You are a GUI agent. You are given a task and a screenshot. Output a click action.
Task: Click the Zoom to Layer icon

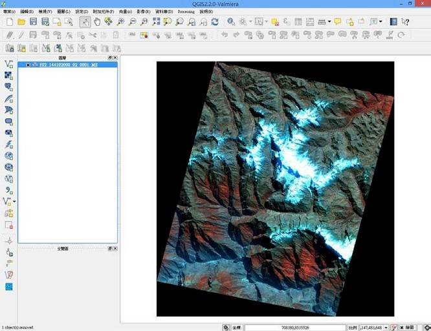coord(179,22)
